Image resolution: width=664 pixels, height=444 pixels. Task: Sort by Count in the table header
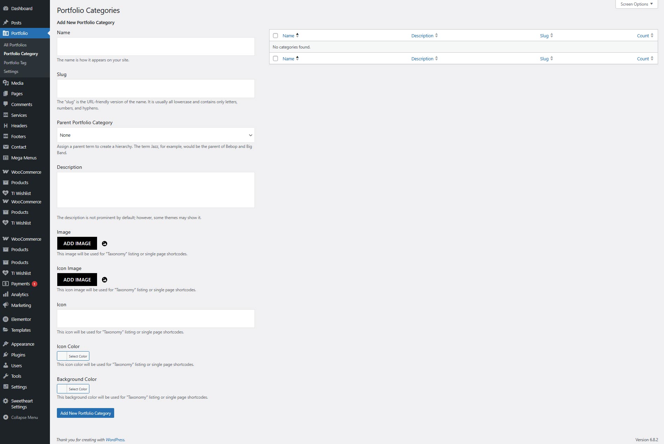[x=645, y=36]
